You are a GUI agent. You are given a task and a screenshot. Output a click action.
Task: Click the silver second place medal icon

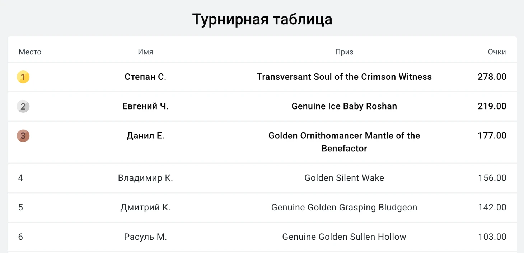pyautogui.click(x=23, y=106)
